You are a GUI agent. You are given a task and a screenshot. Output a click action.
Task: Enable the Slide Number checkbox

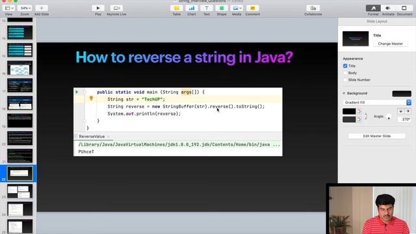coord(345,79)
